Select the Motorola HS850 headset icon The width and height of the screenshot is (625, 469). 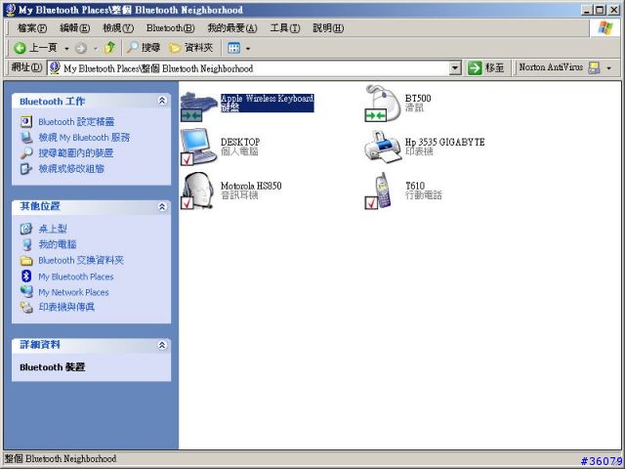click(x=198, y=191)
